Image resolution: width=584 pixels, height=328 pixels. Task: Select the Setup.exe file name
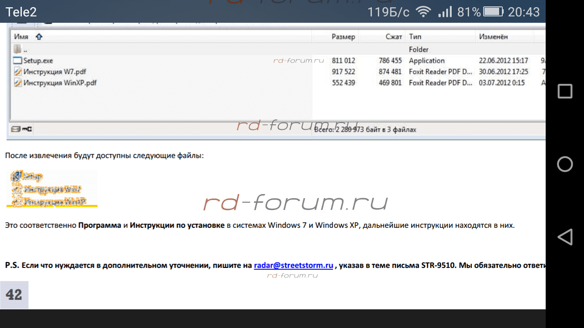pos(38,61)
